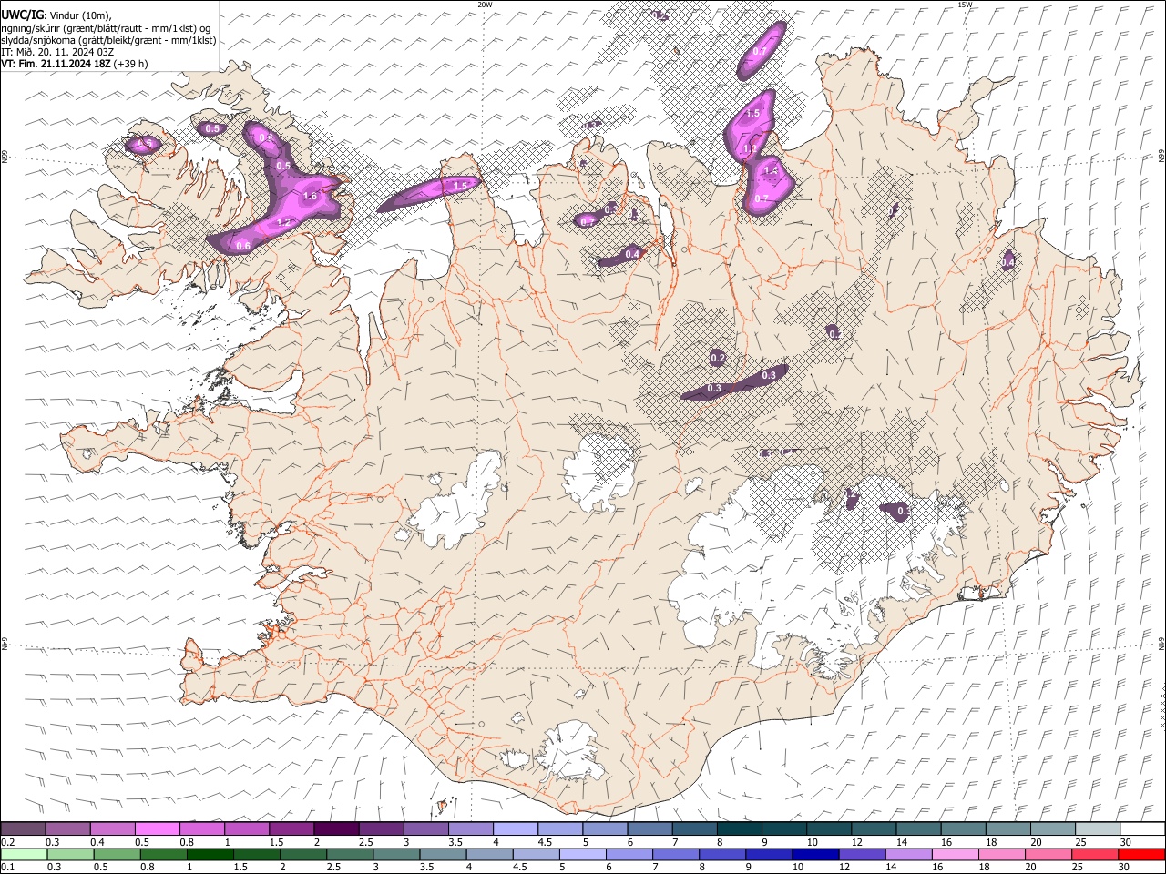This screenshot has width=1166, height=874.
Task: Click the 2.5 swatch in the upper legend row
Action: click(x=381, y=828)
